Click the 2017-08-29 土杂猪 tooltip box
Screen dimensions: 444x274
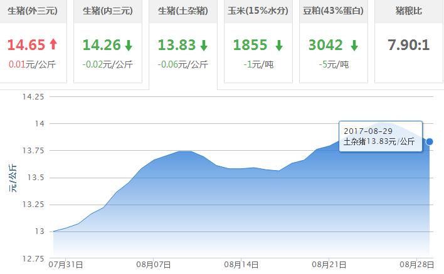click(379, 136)
